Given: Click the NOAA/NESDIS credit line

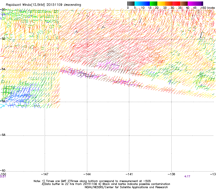Looking at the screenshot, I should [x=126, y=187].
